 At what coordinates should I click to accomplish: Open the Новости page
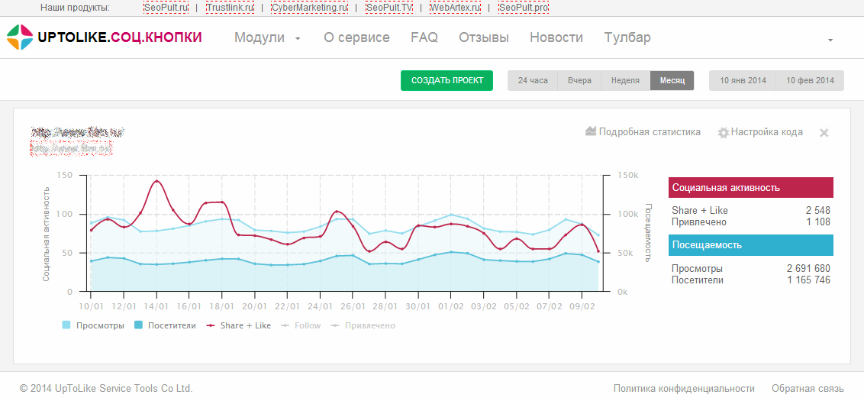click(x=556, y=37)
